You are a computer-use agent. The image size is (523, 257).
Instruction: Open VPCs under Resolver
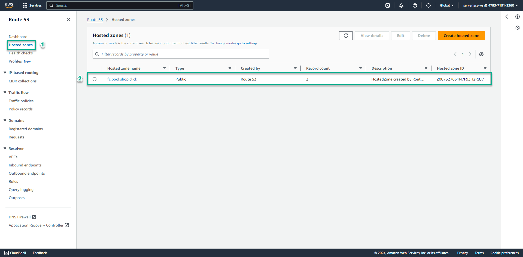(13, 157)
